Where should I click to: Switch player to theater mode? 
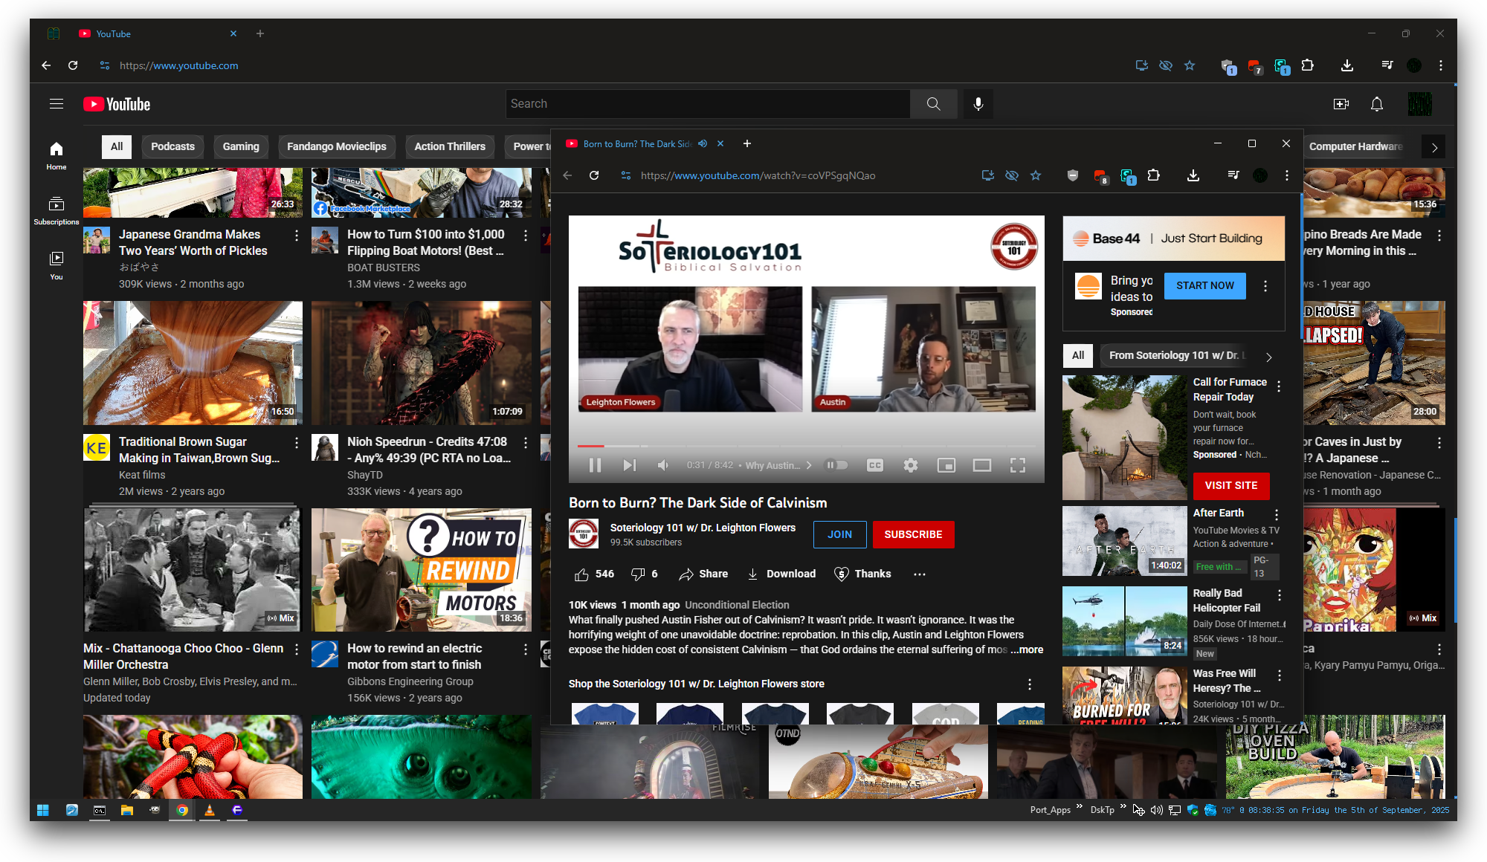point(982,465)
